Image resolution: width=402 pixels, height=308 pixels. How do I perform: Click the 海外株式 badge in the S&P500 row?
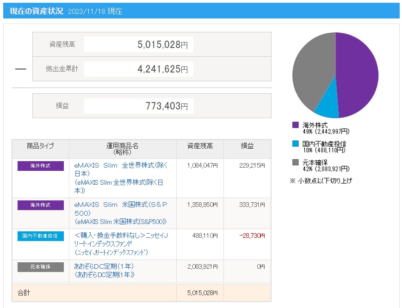[41, 205]
